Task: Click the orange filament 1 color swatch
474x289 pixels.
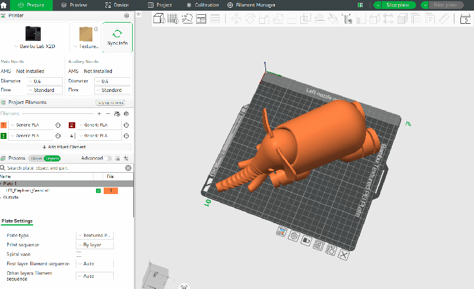Action: (4, 125)
